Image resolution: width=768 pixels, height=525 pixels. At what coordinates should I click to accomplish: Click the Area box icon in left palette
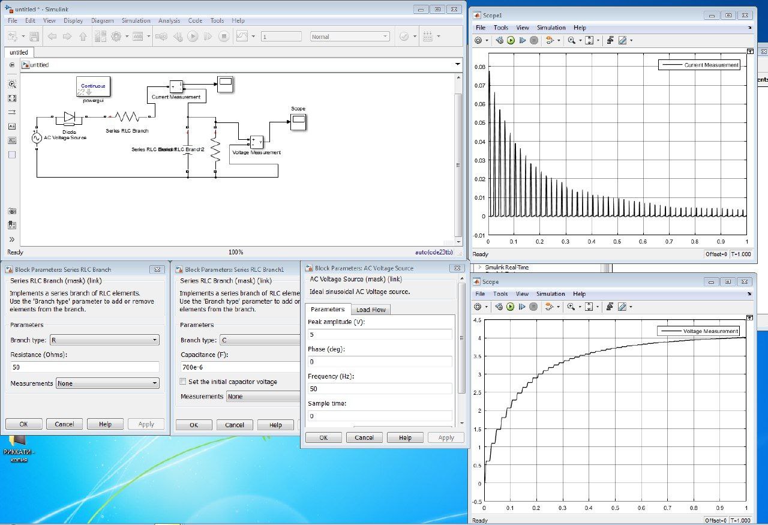[12, 155]
